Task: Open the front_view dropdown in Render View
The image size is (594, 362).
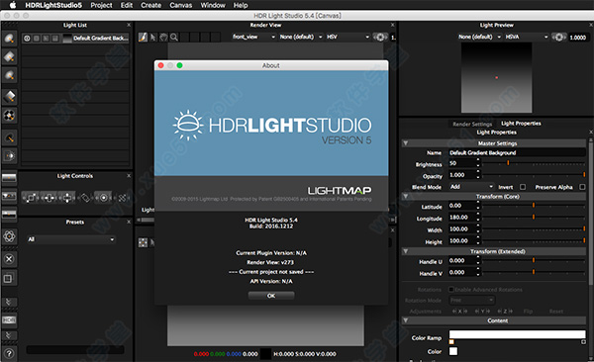Action: click(x=253, y=38)
